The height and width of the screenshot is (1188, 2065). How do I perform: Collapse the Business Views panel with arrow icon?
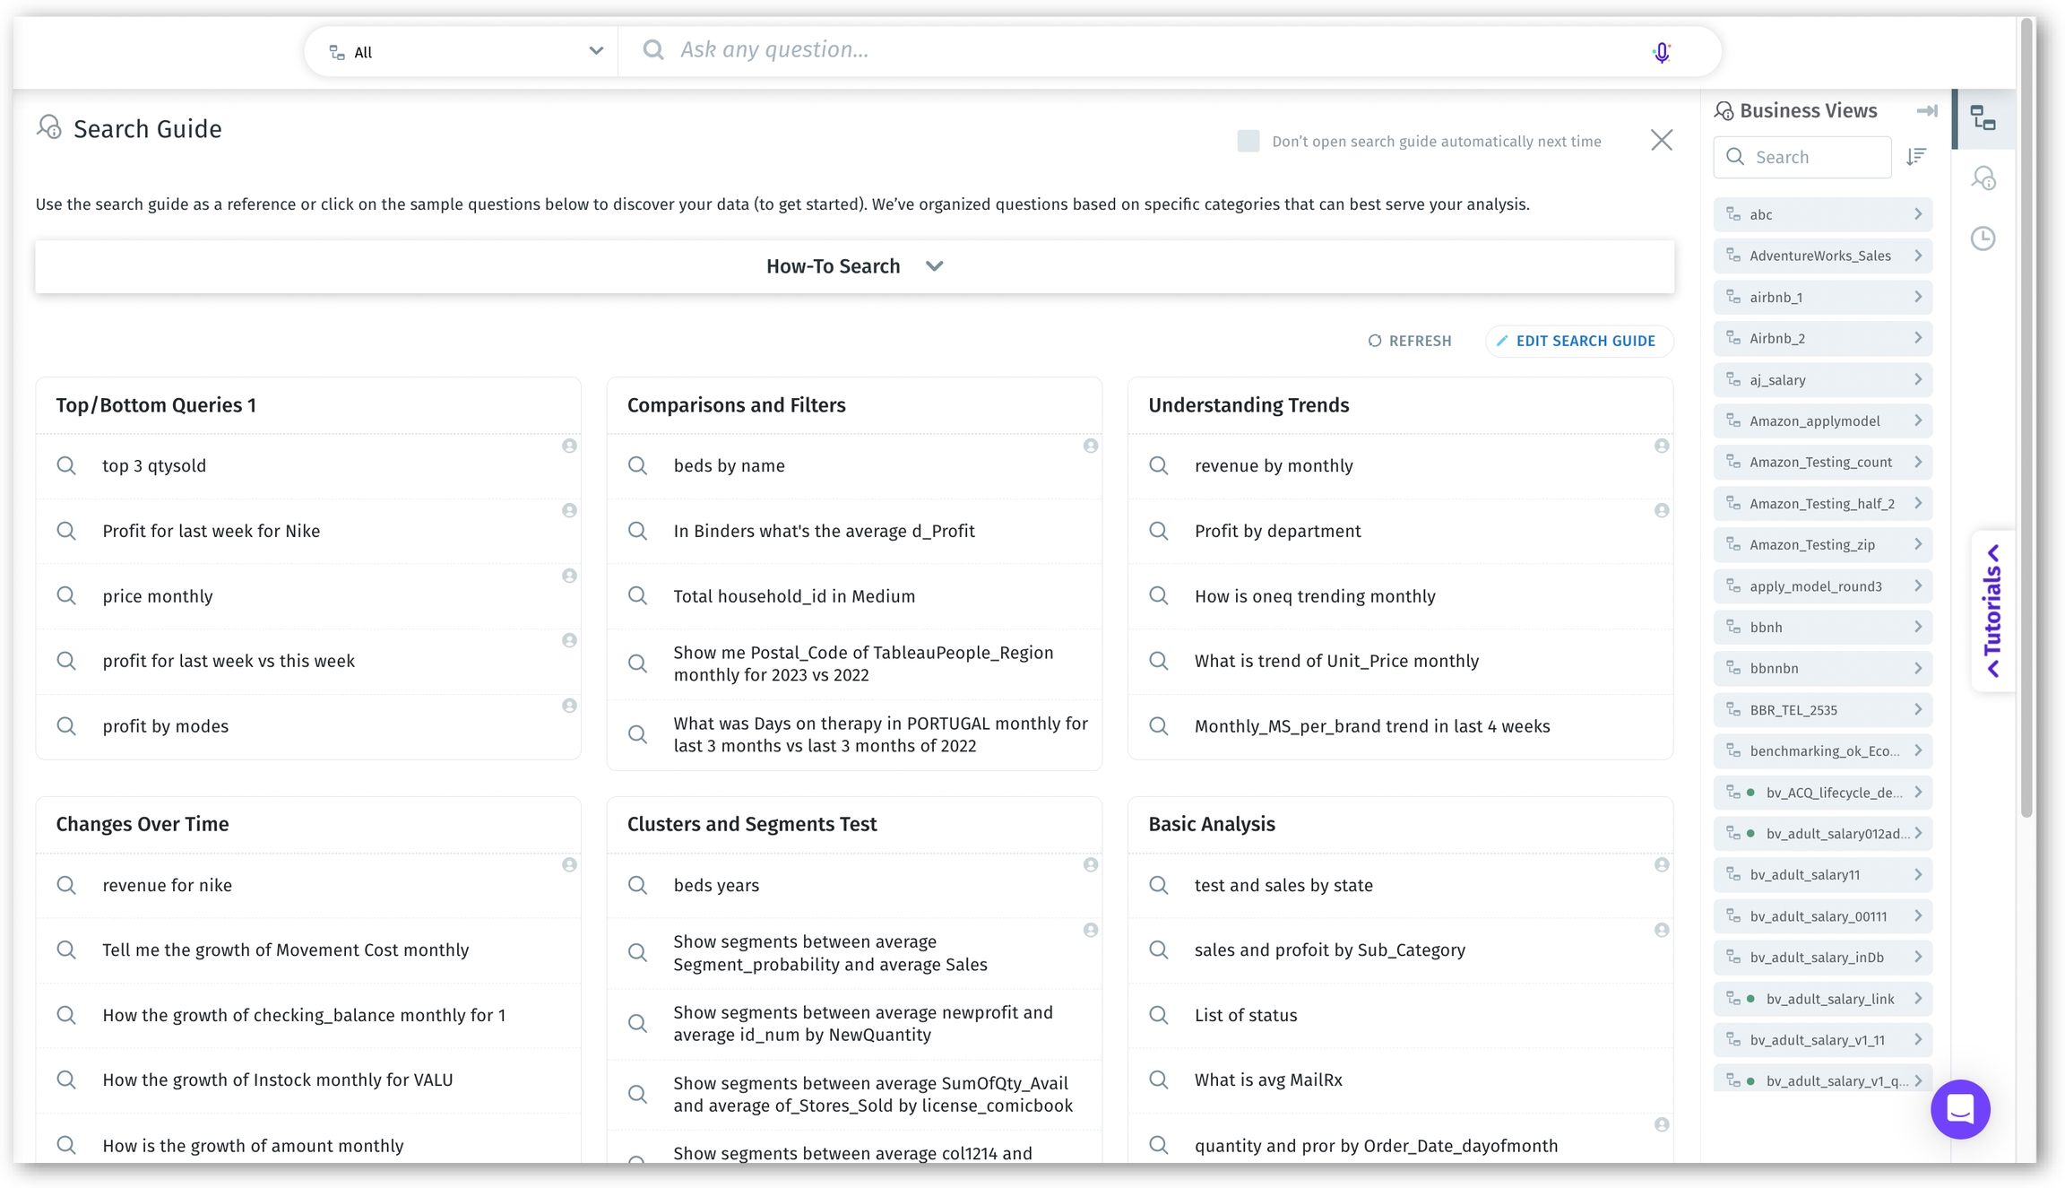click(1926, 111)
